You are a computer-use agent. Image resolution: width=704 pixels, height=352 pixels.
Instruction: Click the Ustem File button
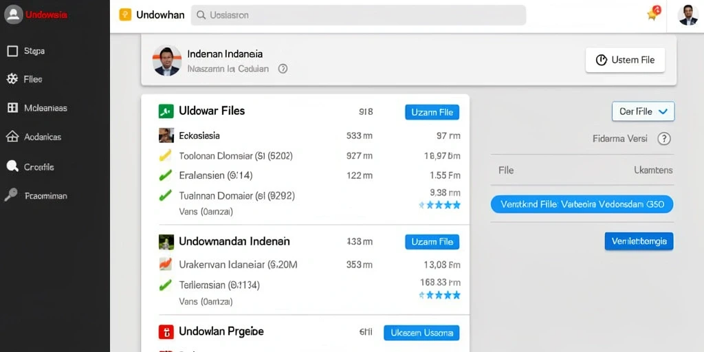coord(625,60)
